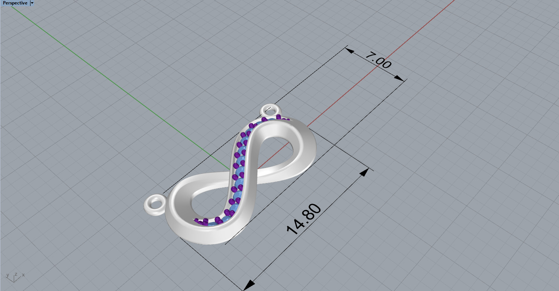Select the left jump ring on the pendant
This screenshot has width=559, height=291.
point(154,205)
